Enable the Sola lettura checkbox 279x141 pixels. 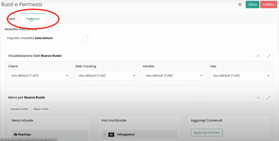click(85, 38)
